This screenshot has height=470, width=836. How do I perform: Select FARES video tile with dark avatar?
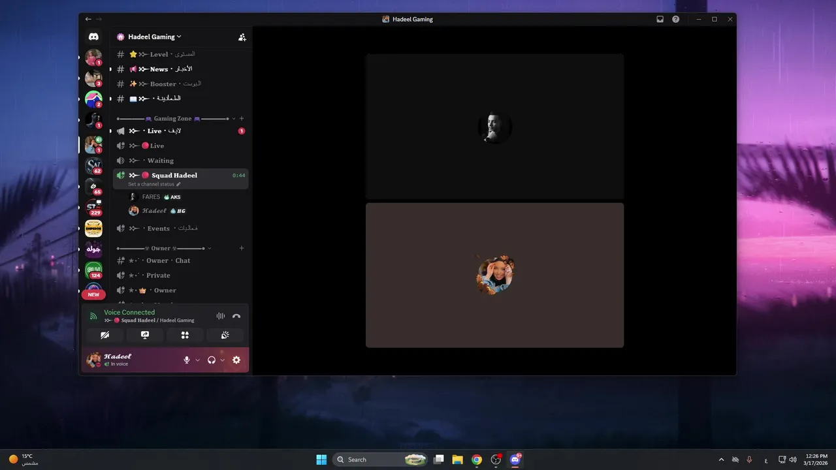click(494, 127)
